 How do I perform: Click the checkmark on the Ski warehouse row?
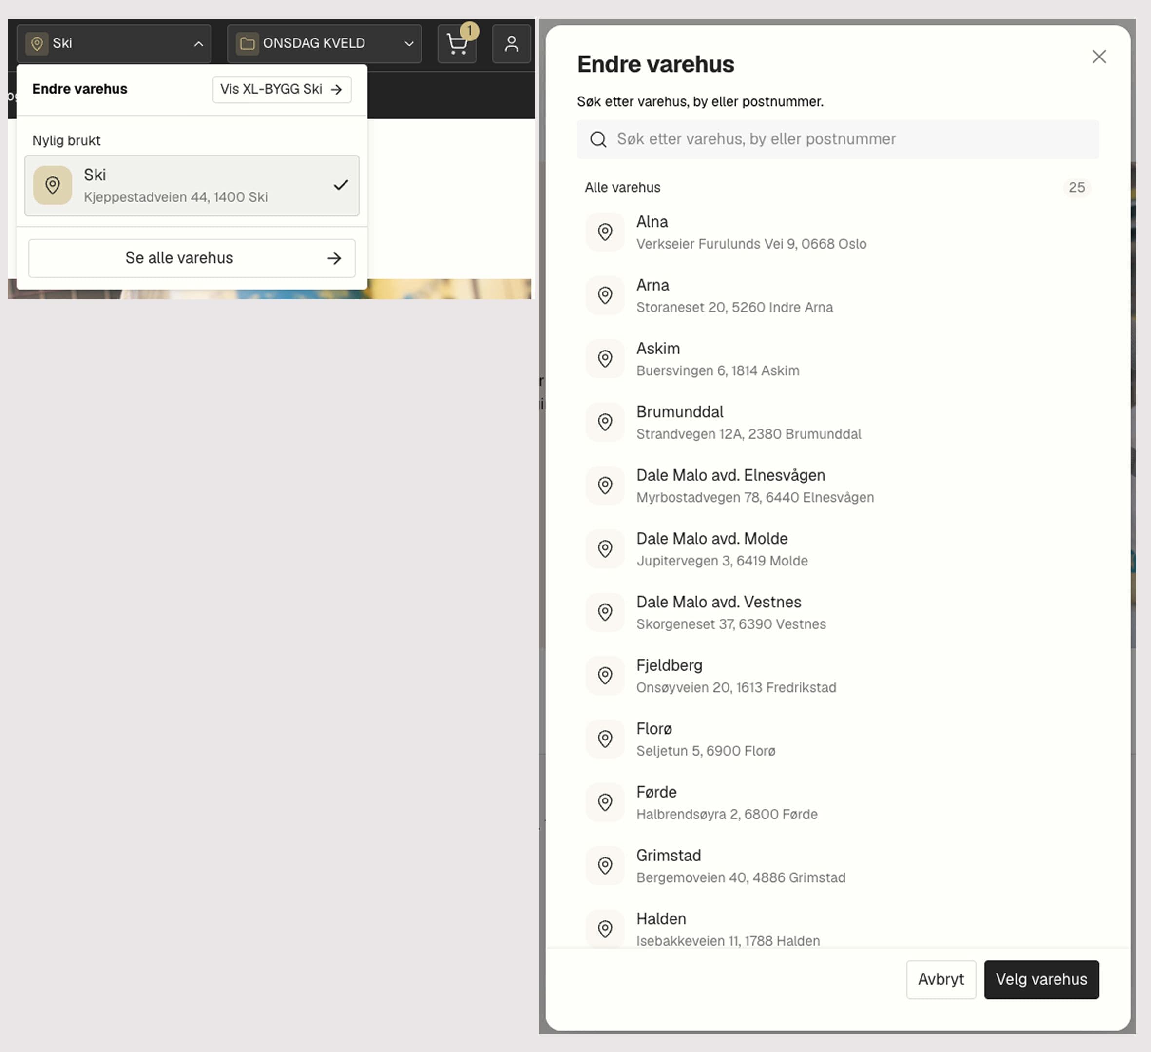click(x=341, y=185)
